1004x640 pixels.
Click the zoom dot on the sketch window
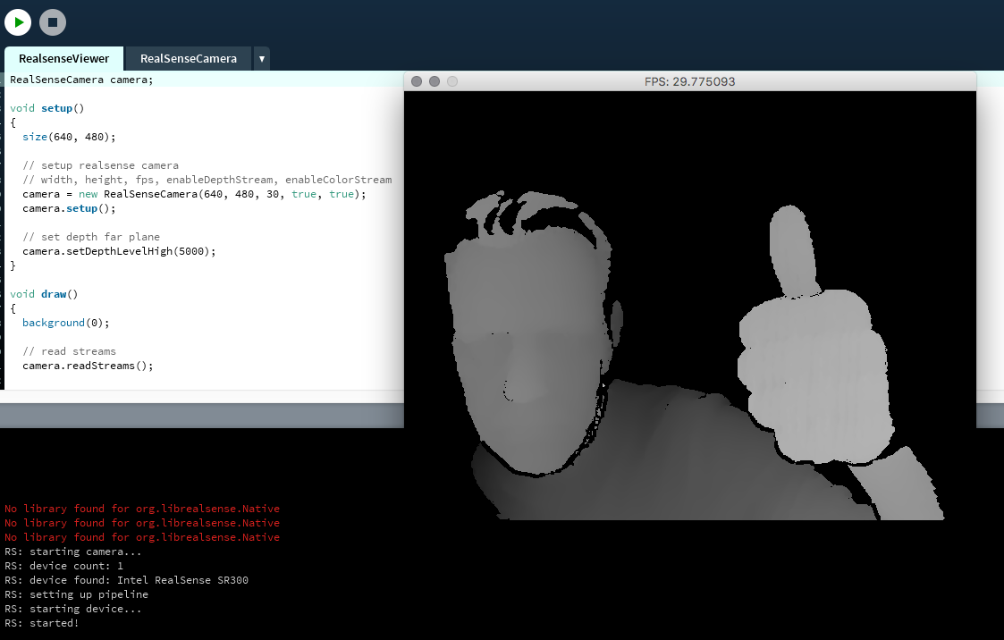pyautogui.click(x=452, y=81)
